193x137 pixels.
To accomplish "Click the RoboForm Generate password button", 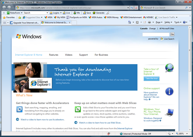I will 99,13.
